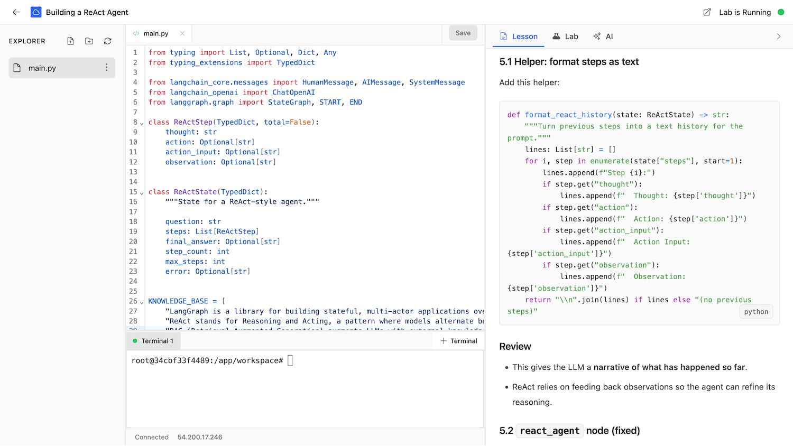This screenshot has height=446, width=793.
Task: Refresh the file explorer
Action: pos(107,41)
